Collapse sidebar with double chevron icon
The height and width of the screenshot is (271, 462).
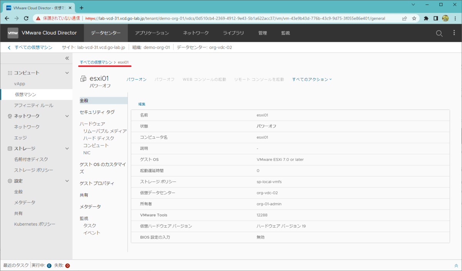[x=67, y=58]
